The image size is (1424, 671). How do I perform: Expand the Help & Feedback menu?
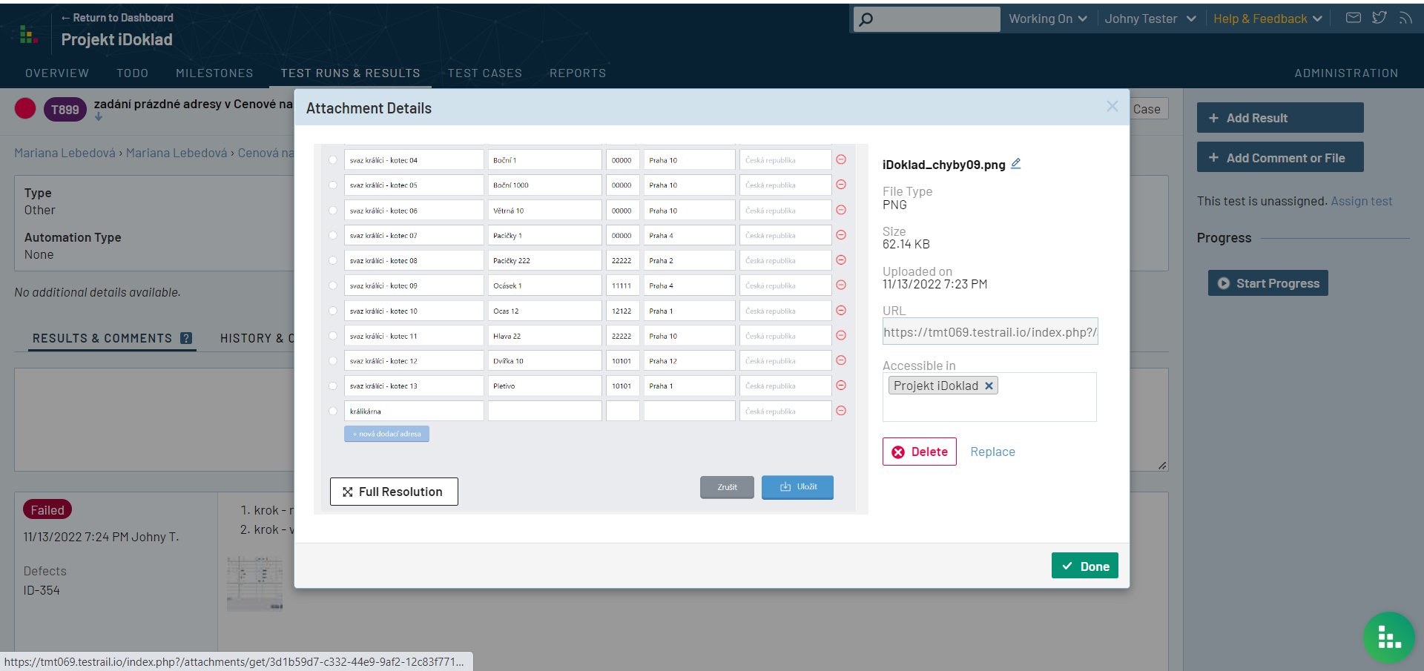tap(1268, 19)
